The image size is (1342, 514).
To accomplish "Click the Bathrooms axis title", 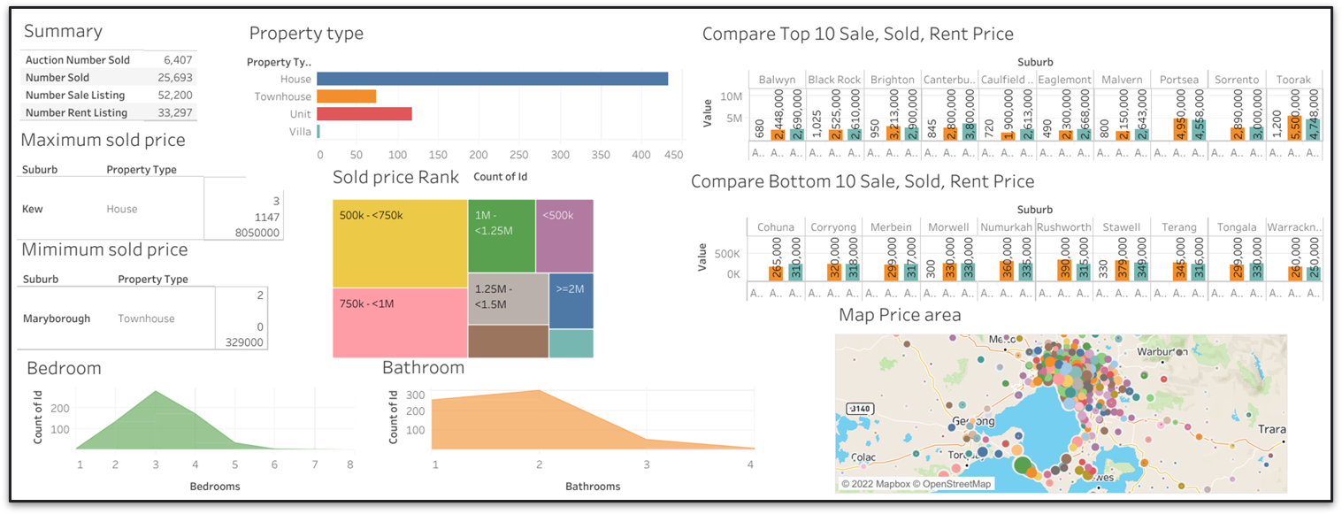I will [x=593, y=486].
